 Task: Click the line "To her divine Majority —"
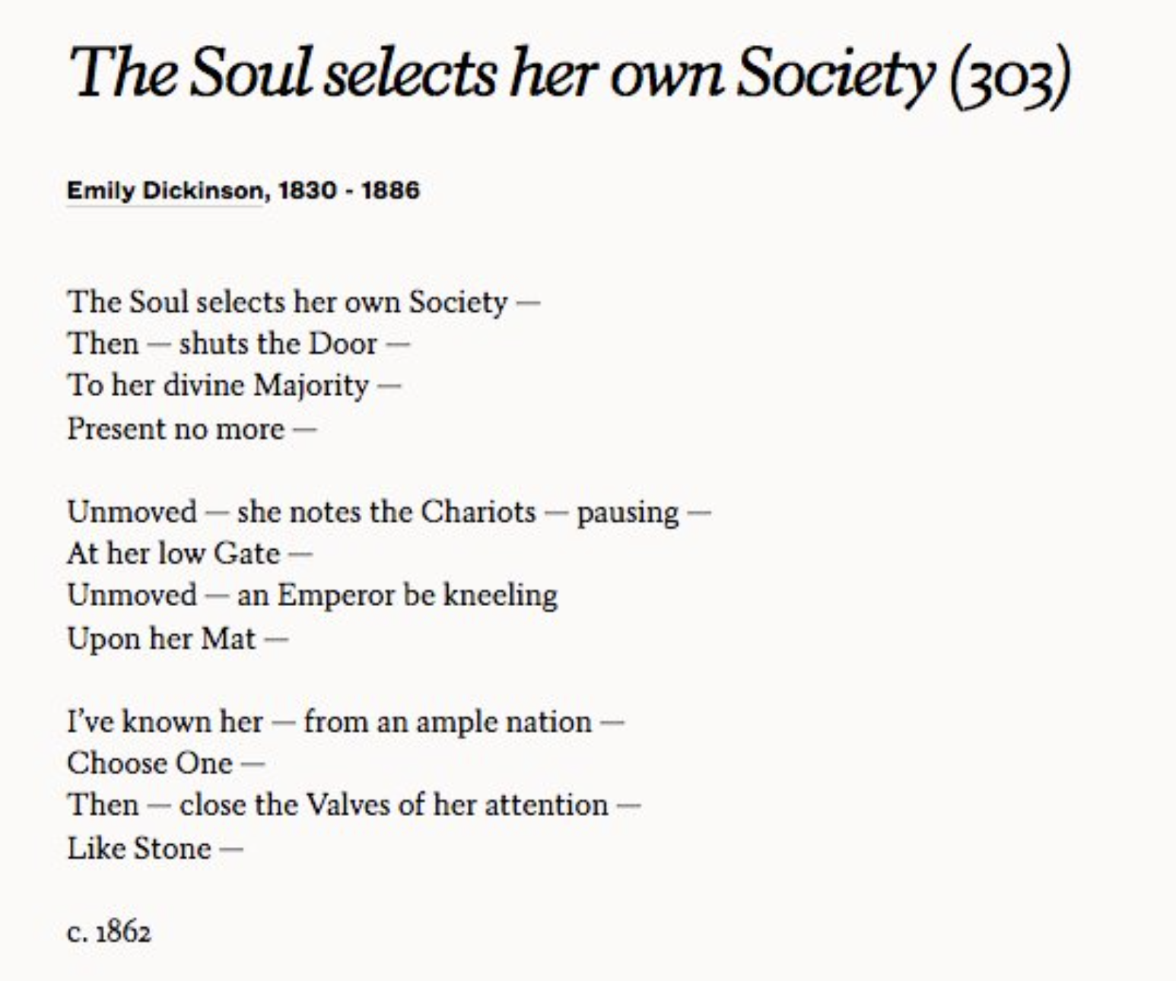point(234,386)
